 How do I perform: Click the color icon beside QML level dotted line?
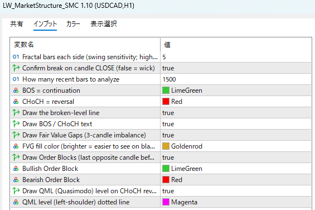(16, 202)
